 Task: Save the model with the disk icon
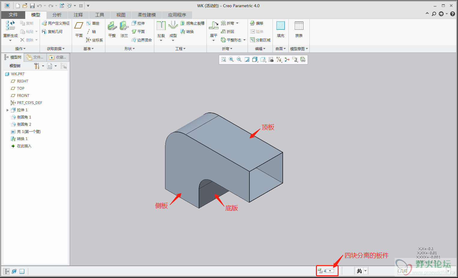[32, 6]
